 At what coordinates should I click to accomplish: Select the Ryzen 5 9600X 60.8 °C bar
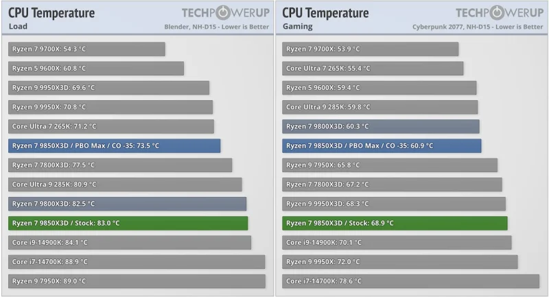(96, 69)
